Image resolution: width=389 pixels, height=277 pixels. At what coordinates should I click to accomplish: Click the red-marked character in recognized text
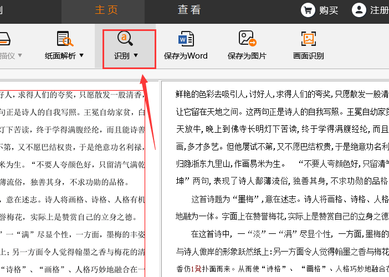196,269
